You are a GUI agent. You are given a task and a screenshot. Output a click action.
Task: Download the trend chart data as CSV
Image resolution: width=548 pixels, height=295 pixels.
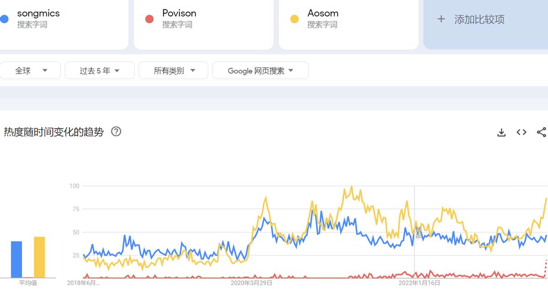click(501, 132)
